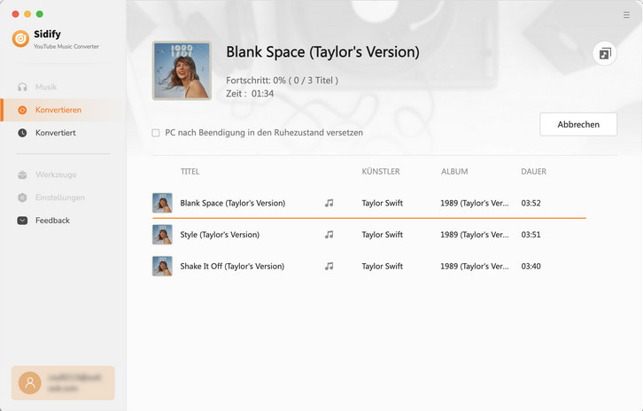
Task: Click Taylor Swift in Blank Space row
Action: [383, 203]
